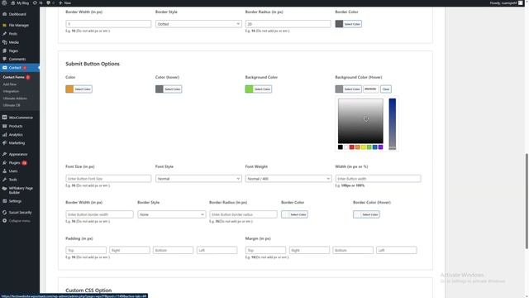Screen dimensions: 529x298
Task: Open the Ultimate Addons submenu item
Action: [15, 99]
